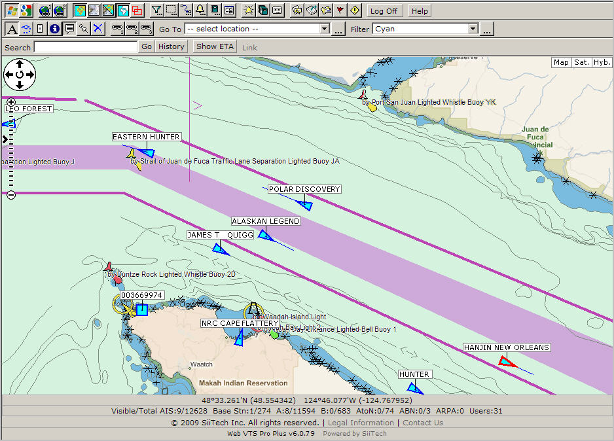Toggle the cyan world map layer

tap(122, 10)
